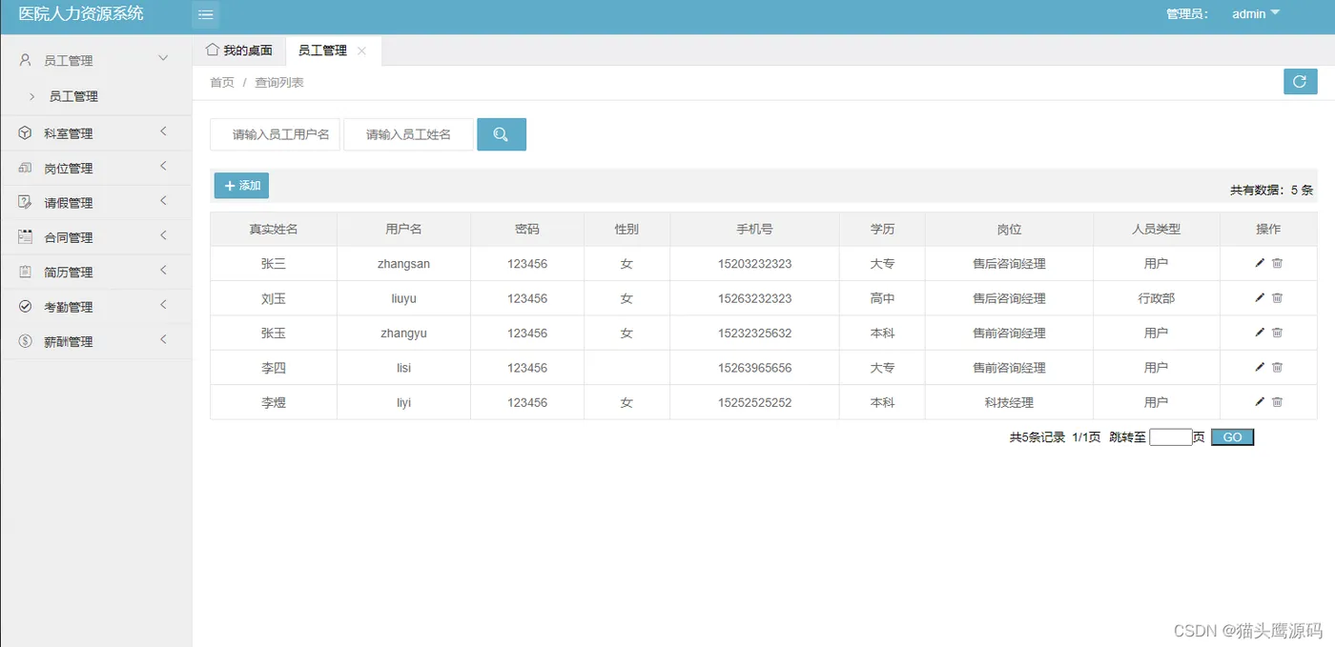
Task: Click the 薪酬管理 dollar icon
Action: (25, 341)
